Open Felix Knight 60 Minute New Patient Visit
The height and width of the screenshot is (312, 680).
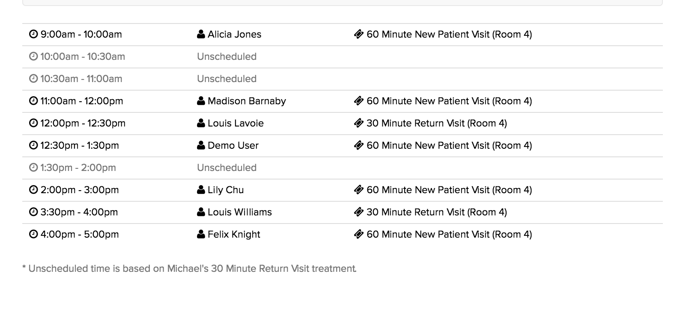[x=449, y=234]
